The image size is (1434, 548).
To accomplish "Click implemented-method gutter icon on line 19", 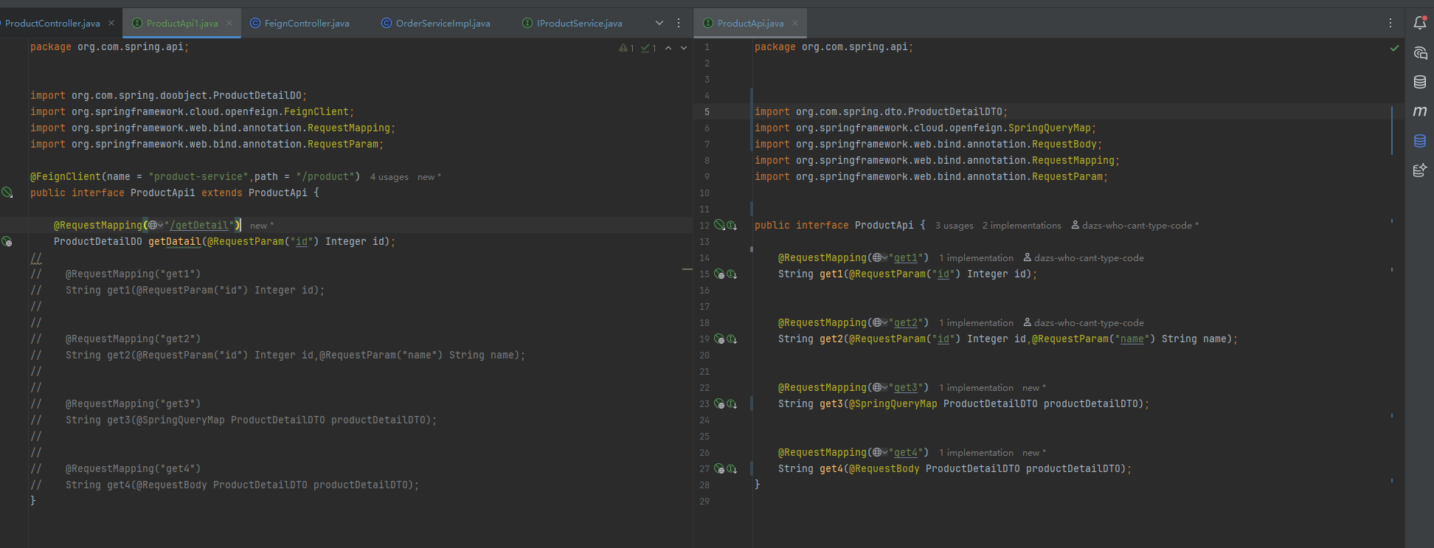I will pyautogui.click(x=732, y=339).
